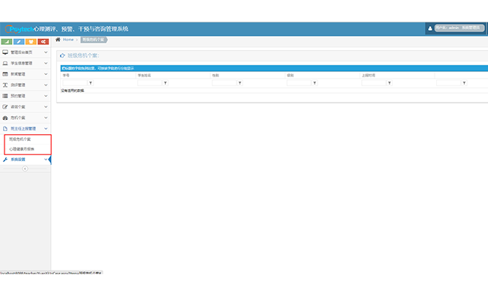
Task: Click the red share shortcut button
Action: pos(44,42)
